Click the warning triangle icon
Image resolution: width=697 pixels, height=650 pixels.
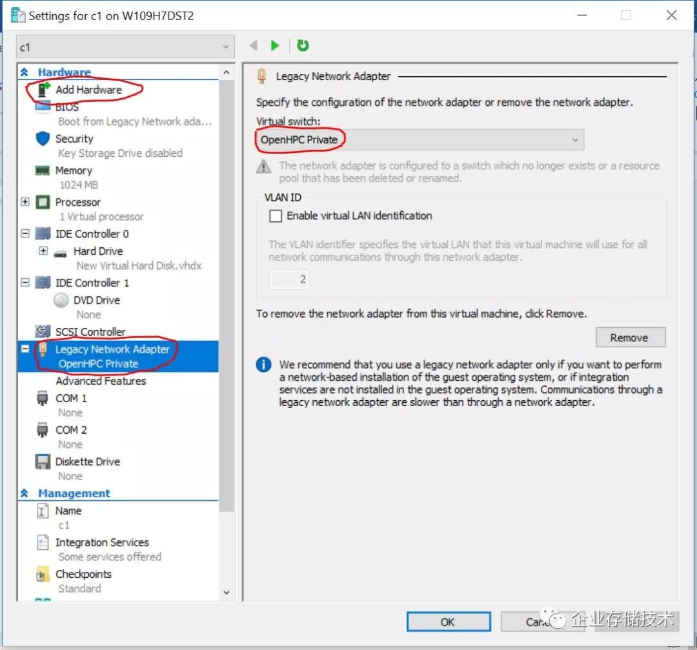263,167
